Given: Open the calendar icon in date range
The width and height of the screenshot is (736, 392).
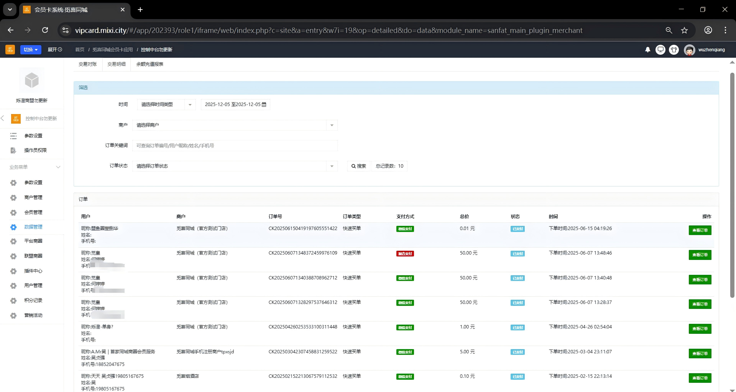Looking at the screenshot, I should click(x=264, y=105).
